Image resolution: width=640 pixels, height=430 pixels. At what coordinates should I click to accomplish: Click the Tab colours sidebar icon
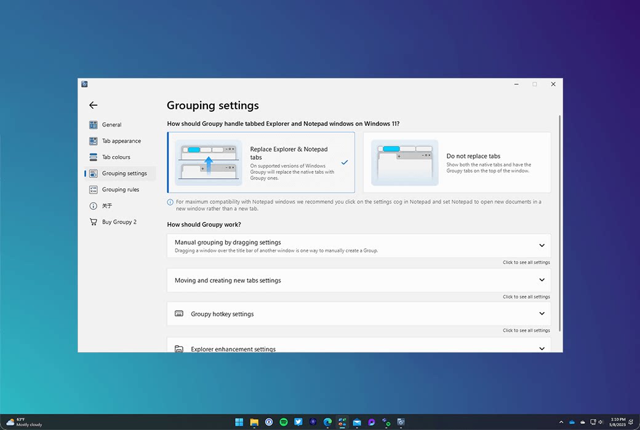click(94, 157)
